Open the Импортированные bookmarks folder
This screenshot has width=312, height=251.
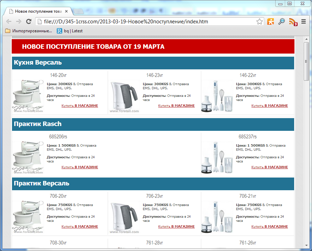coord(29,31)
